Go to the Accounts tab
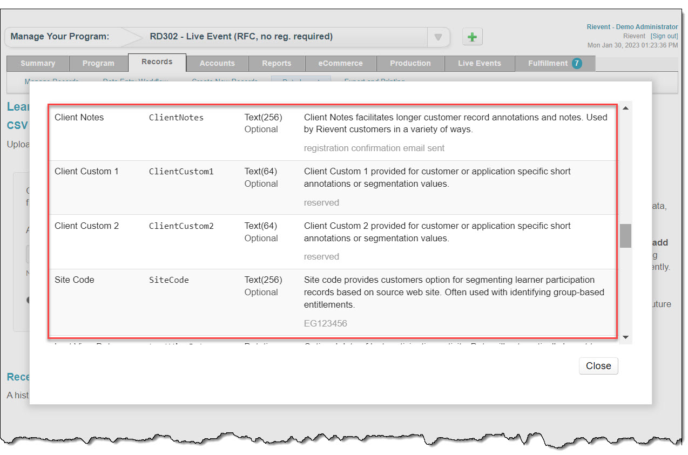Screen dimensions: 688x455 coord(217,63)
